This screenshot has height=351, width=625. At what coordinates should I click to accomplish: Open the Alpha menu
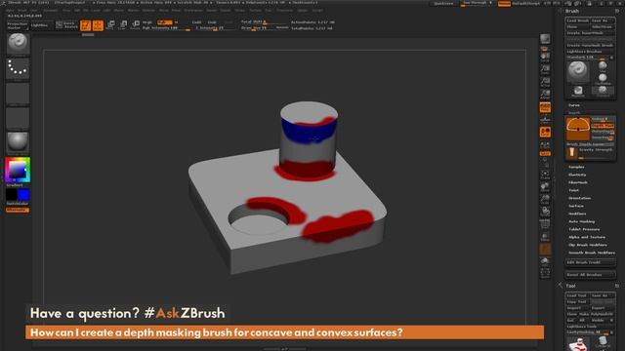(10, 11)
